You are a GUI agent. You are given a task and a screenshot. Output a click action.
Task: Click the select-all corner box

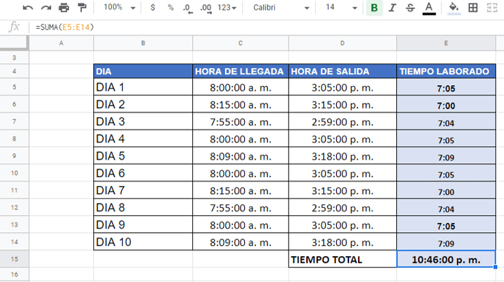click(14, 43)
